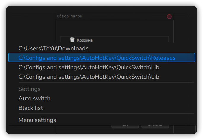Screen dimensions: 203x140
Task: Click the Recycle Bin icon beside Корзина
Action: click(x=72, y=40)
